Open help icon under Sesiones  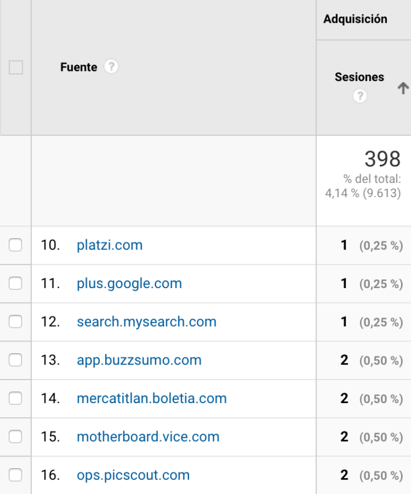[359, 96]
